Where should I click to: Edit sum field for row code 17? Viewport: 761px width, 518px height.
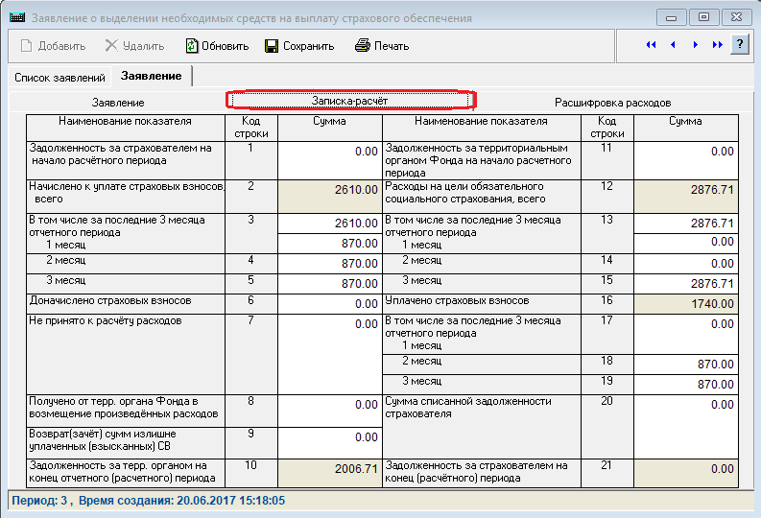(x=686, y=334)
